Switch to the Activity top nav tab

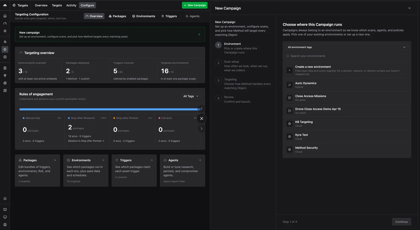pos(71,5)
